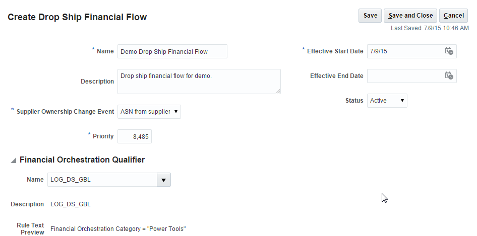Screen dimensions: 477x236
Task: Click the Effective Start Date input
Action: (405, 51)
